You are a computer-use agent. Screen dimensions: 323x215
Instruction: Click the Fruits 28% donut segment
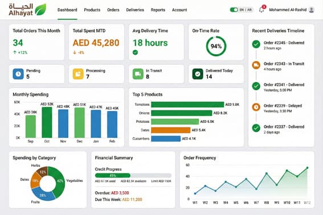(x=42, y=195)
